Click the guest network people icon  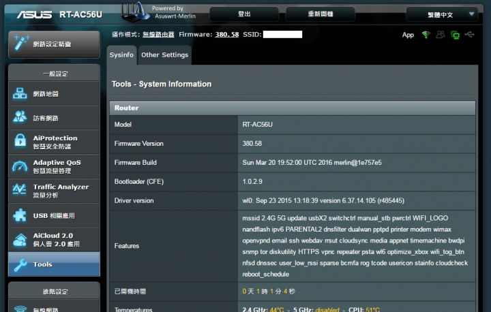pyautogui.click(x=20, y=116)
